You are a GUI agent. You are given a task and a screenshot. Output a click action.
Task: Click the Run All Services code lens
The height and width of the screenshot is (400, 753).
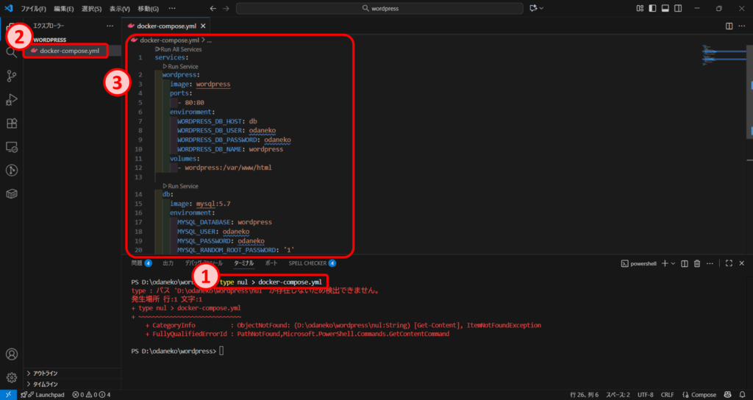click(x=178, y=49)
